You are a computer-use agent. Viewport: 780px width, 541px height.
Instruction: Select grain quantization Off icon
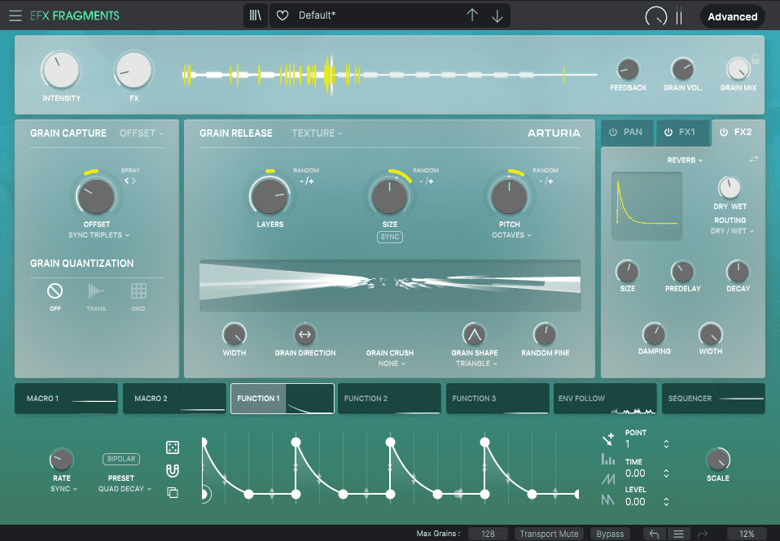click(55, 291)
